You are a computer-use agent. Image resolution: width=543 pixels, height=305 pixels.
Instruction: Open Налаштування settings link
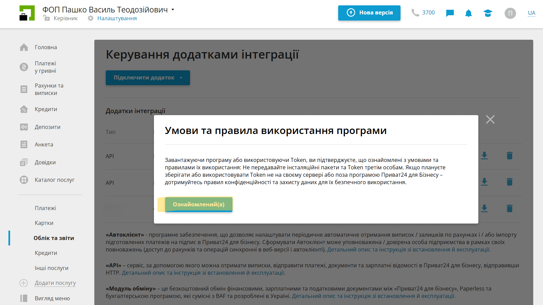tap(117, 18)
